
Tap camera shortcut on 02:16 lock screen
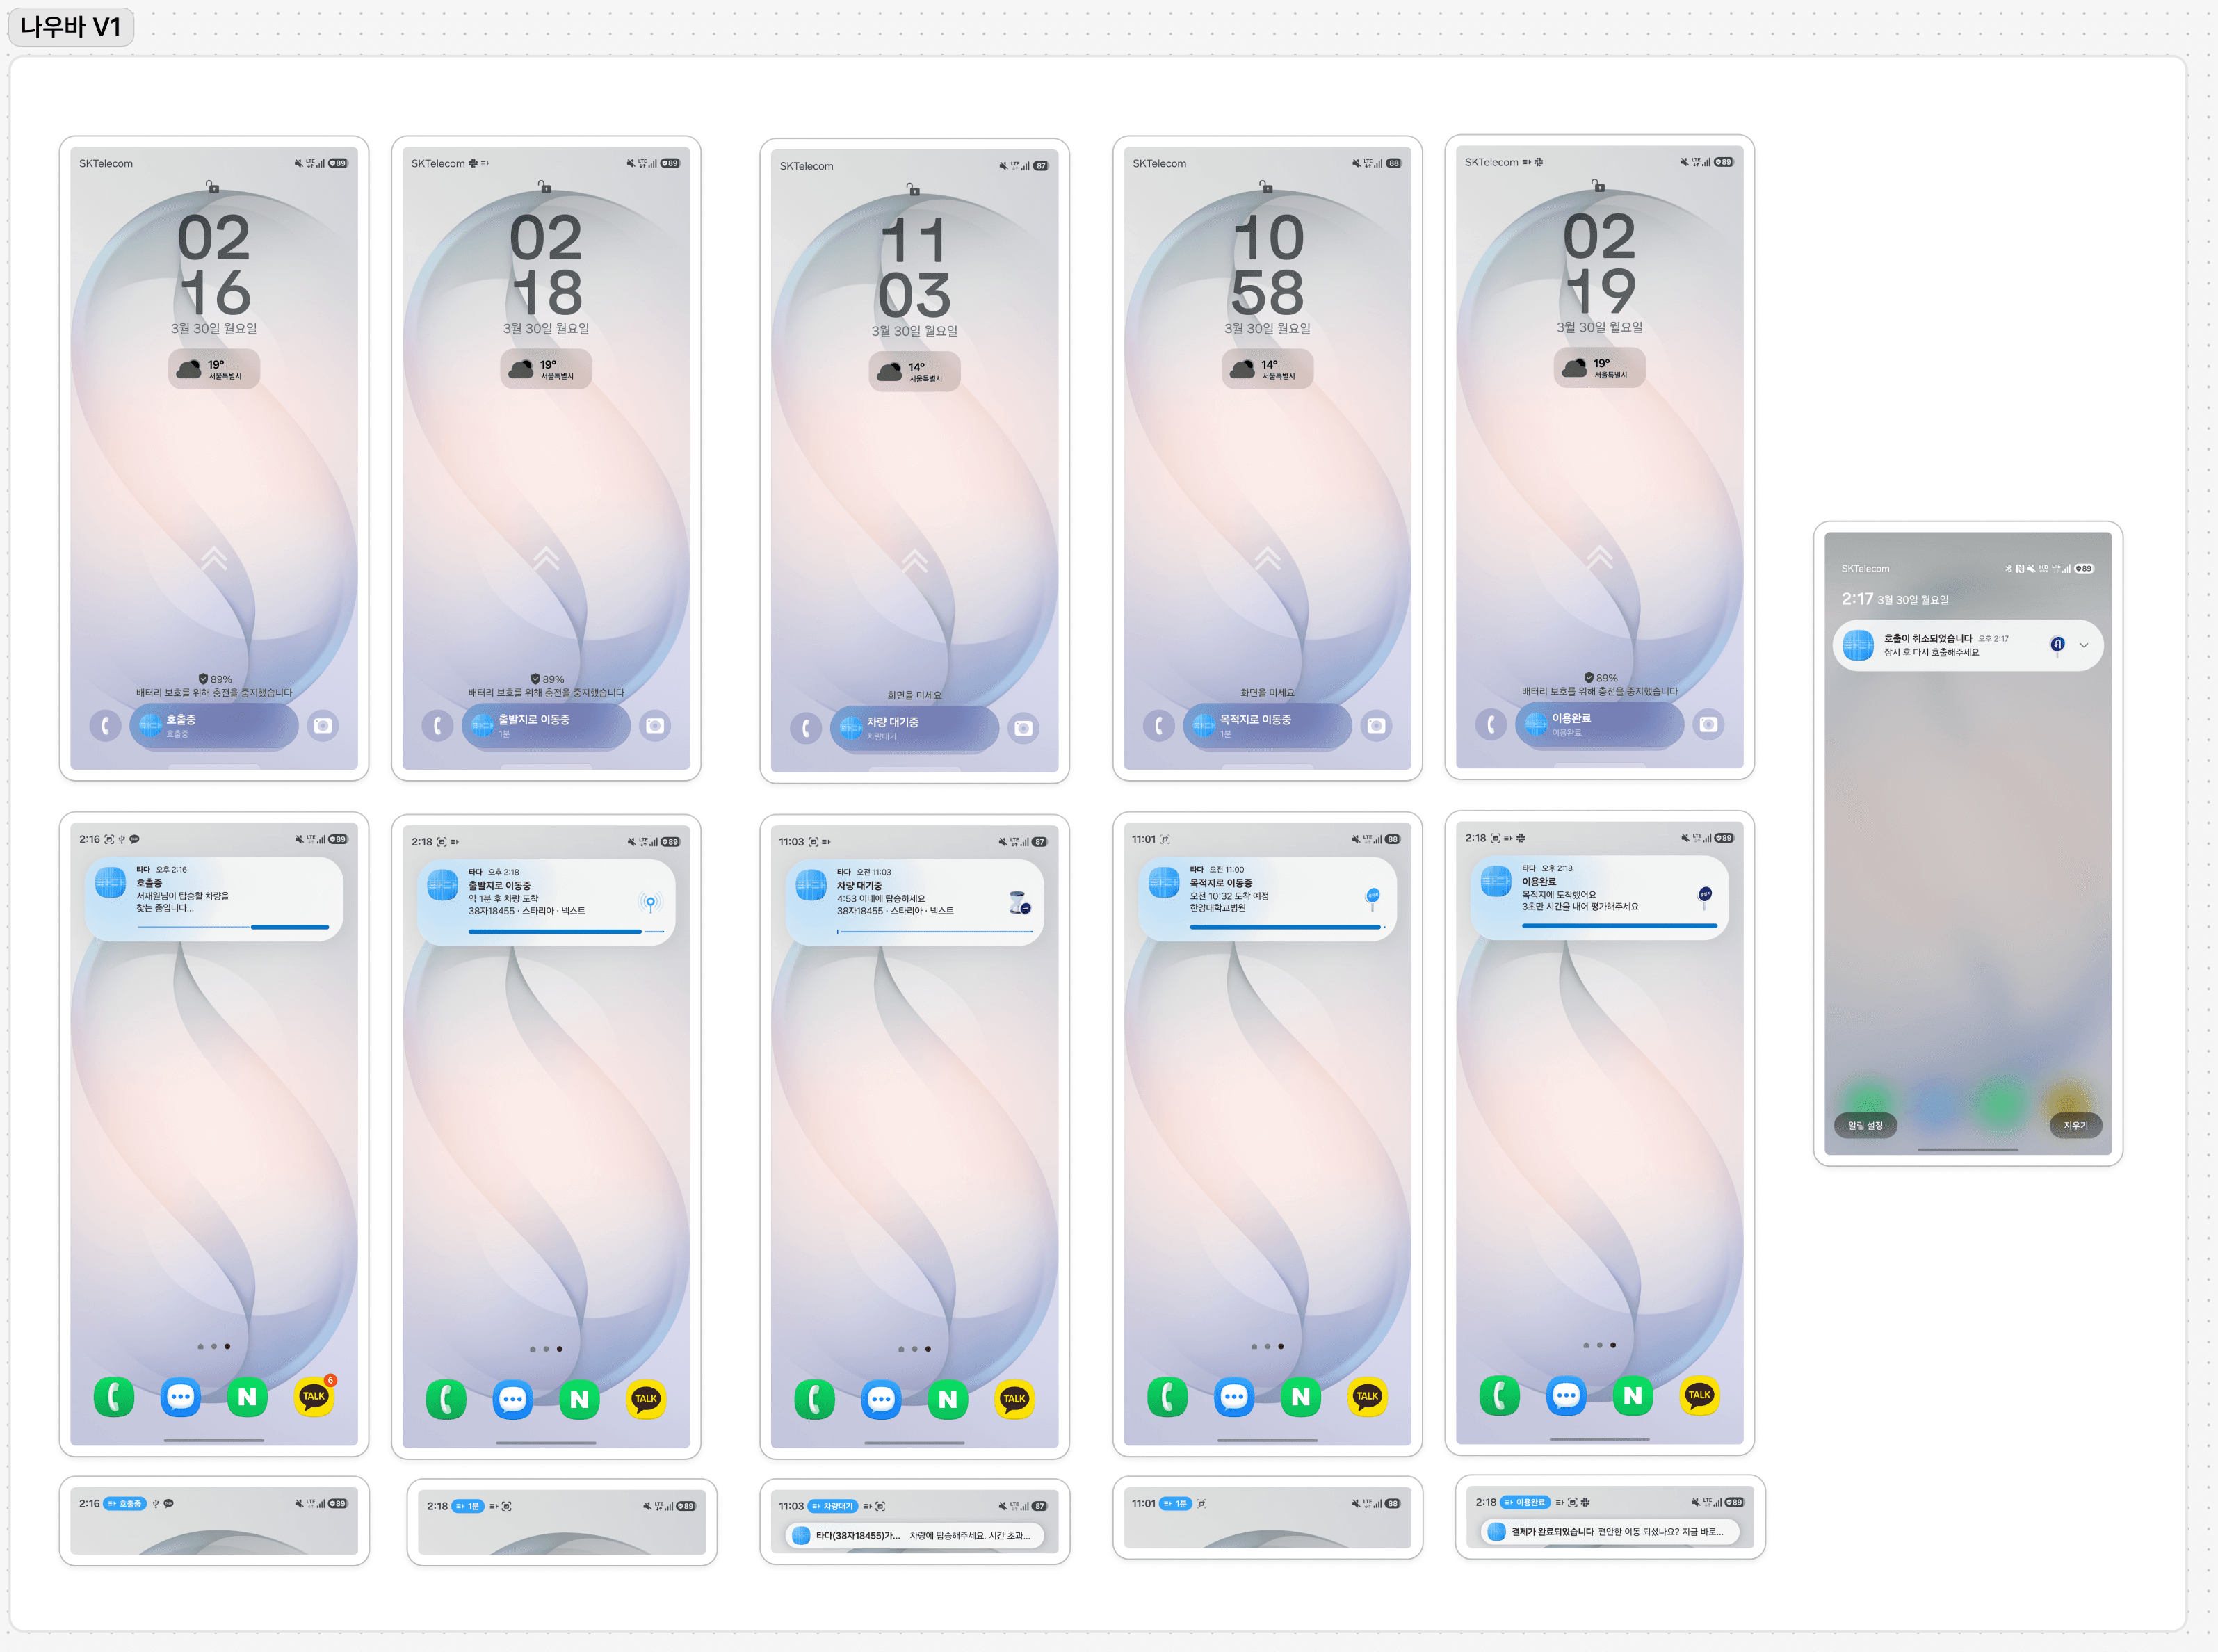(x=323, y=726)
